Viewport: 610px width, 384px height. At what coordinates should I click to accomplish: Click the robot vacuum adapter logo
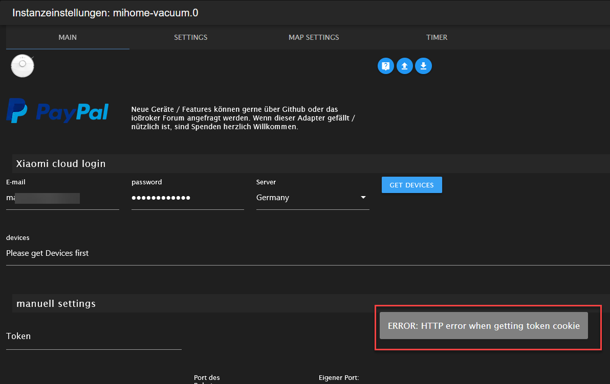click(23, 66)
